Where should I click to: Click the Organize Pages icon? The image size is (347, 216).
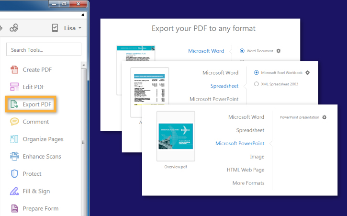pyautogui.click(x=14, y=139)
